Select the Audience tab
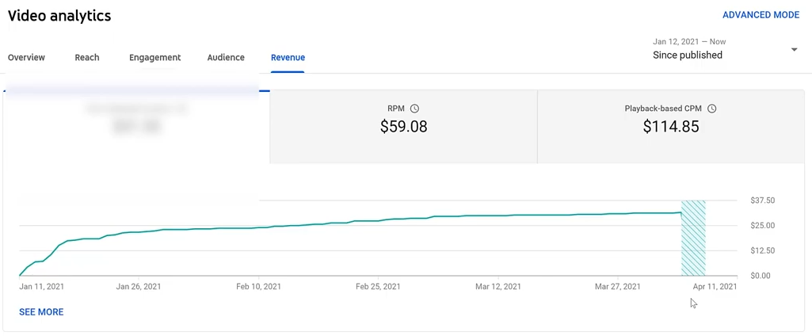The image size is (812, 336). tap(226, 58)
